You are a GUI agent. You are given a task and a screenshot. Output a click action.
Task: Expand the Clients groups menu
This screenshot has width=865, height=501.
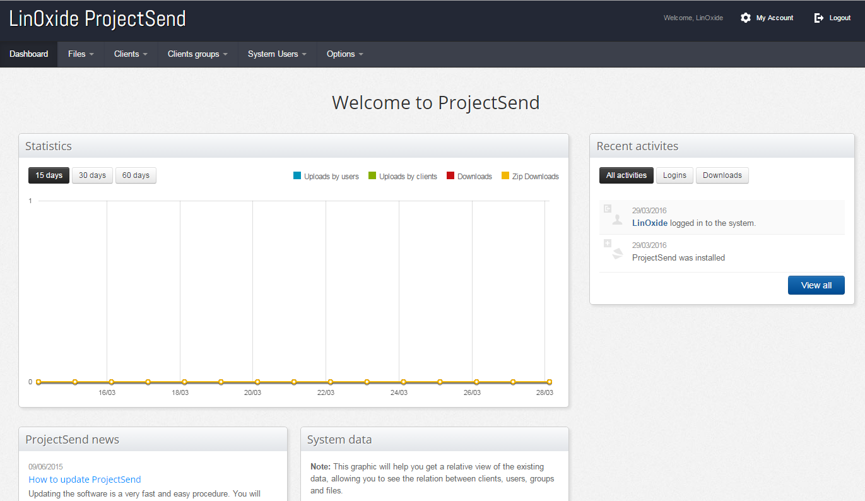197,54
